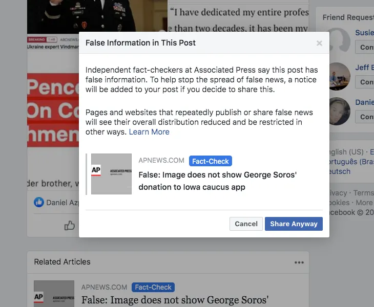Confirm Daniel's friend request in sidebar

pos(365,117)
